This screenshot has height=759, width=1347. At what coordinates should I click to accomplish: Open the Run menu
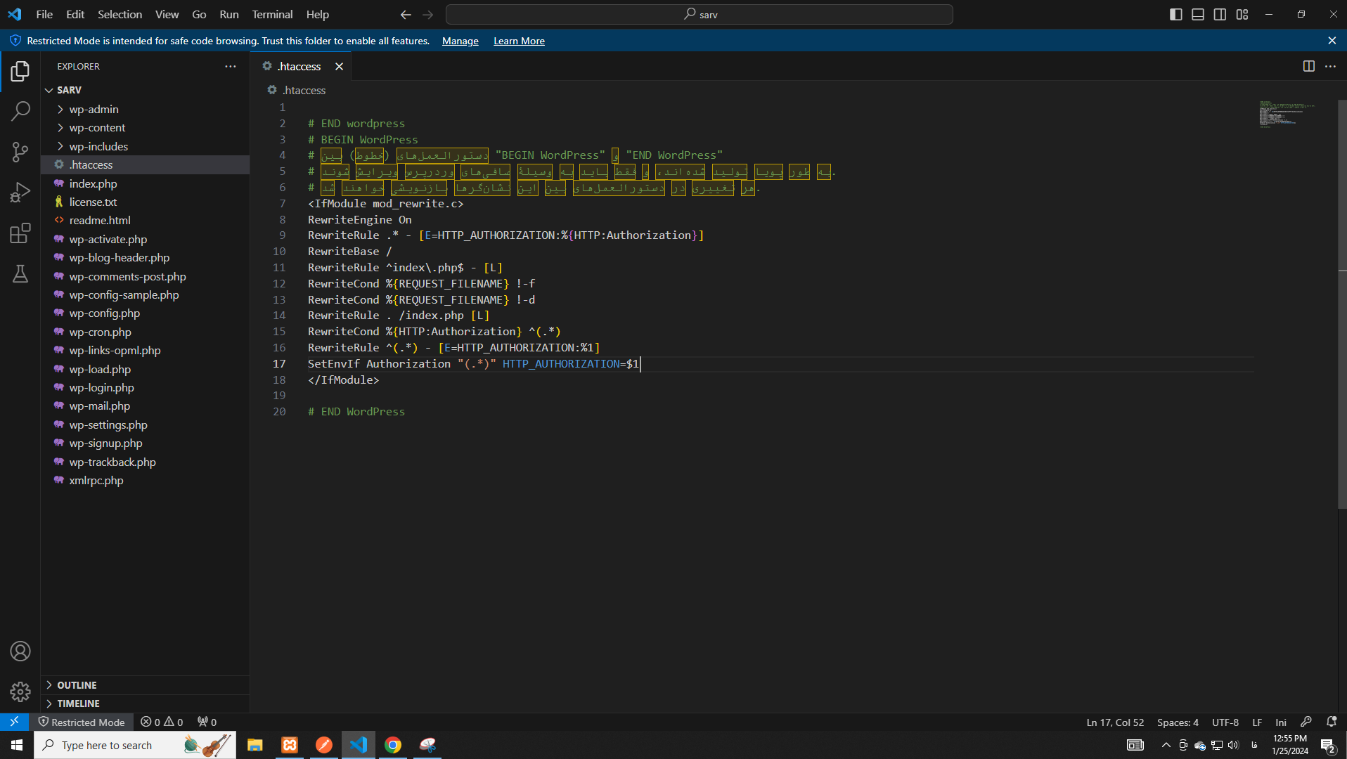229,14
